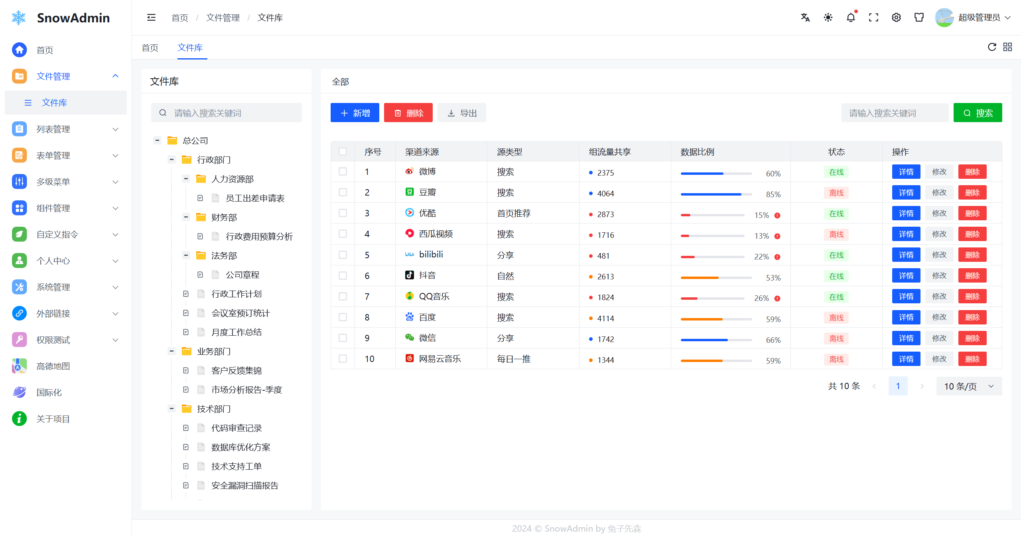Viewport: 1021px width, 536px height.
Task: Select the checkbox for 抖音 row
Action: tap(343, 276)
